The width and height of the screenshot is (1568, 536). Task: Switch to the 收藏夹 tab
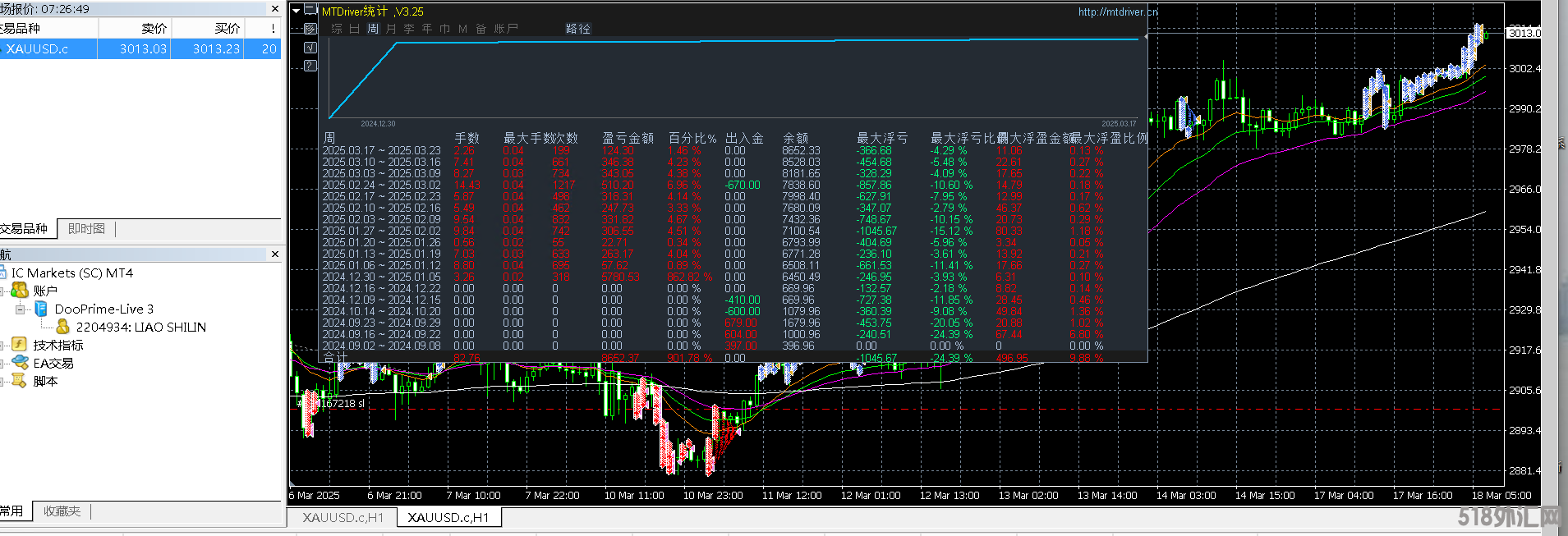(x=62, y=511)
